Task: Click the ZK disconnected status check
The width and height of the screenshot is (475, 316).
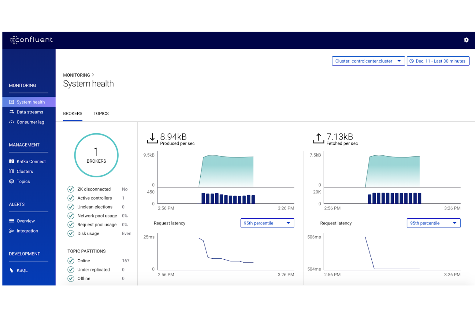Action: 71,189
